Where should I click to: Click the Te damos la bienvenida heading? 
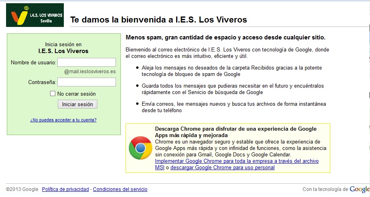[x=158, y=20]
